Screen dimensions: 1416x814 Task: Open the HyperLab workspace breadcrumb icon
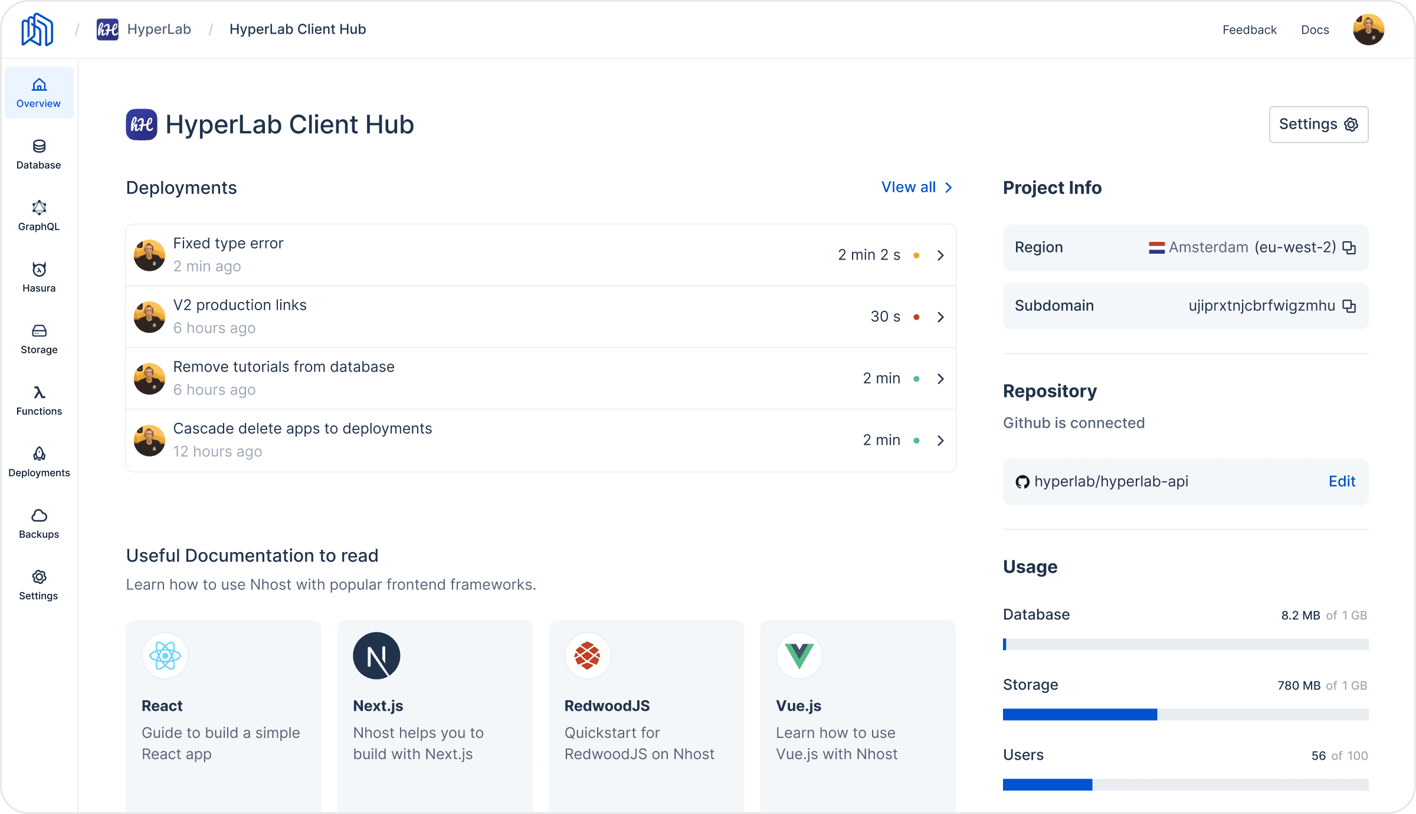pos(107,29)
